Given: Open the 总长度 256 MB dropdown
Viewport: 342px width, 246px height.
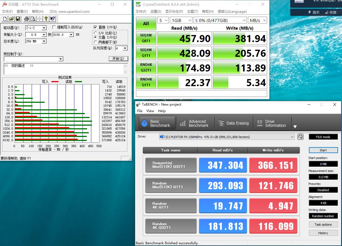Looking at the screenshot, I should (44, 41).
